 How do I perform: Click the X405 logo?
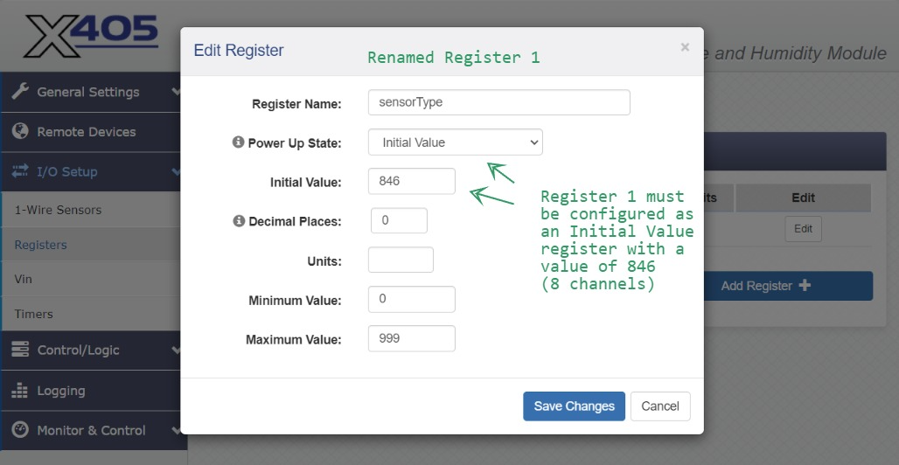(x=92, y=36)
